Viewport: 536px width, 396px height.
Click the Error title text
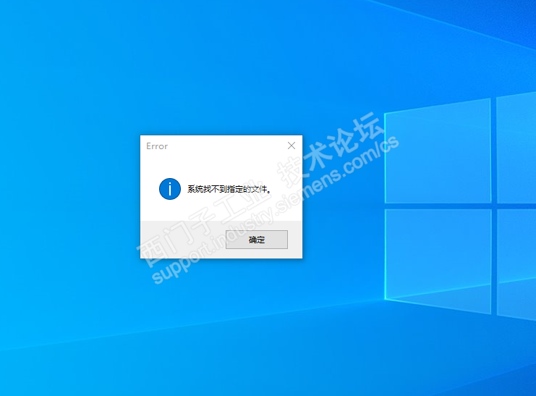pos(157,146)
